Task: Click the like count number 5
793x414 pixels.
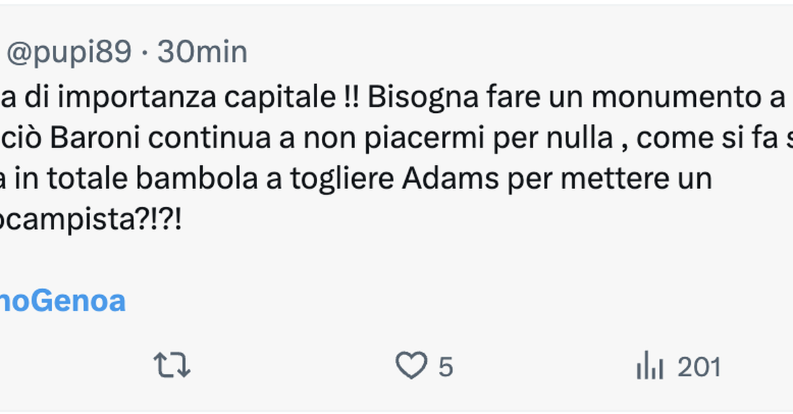Action: 445,367
